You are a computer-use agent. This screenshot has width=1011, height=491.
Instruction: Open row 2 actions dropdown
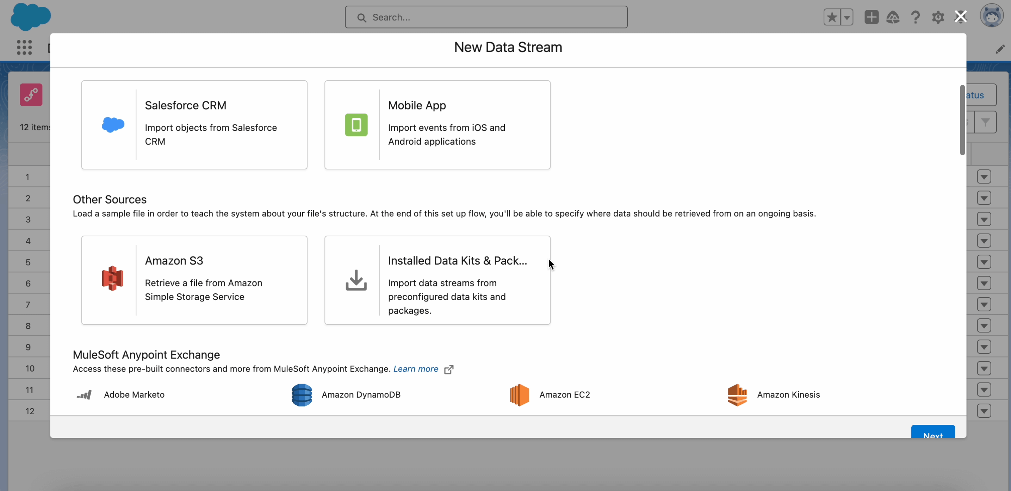tap(984, 198)
